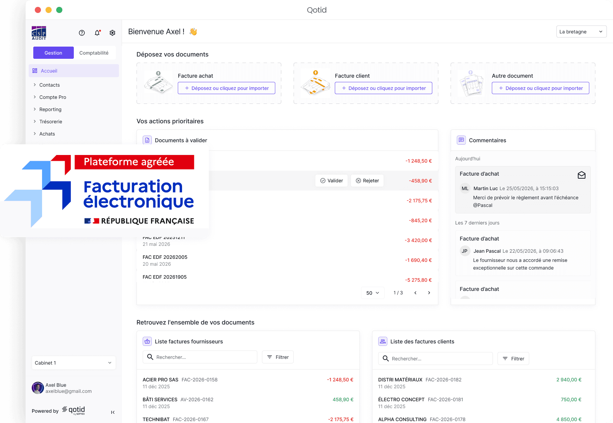Click the Documents à valider icon
Image resolution: width=613 pixels, height=423 pixels.
147,140
